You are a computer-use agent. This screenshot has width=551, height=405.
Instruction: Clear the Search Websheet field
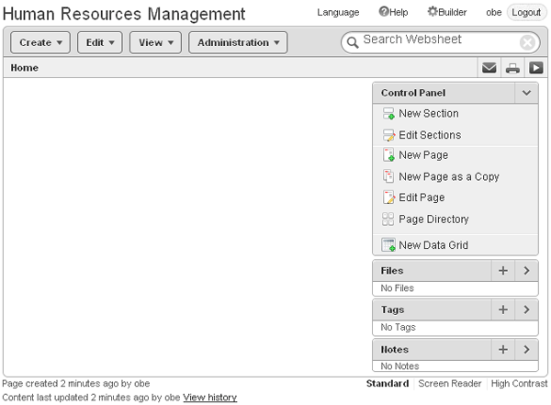[x=527, y=42]
